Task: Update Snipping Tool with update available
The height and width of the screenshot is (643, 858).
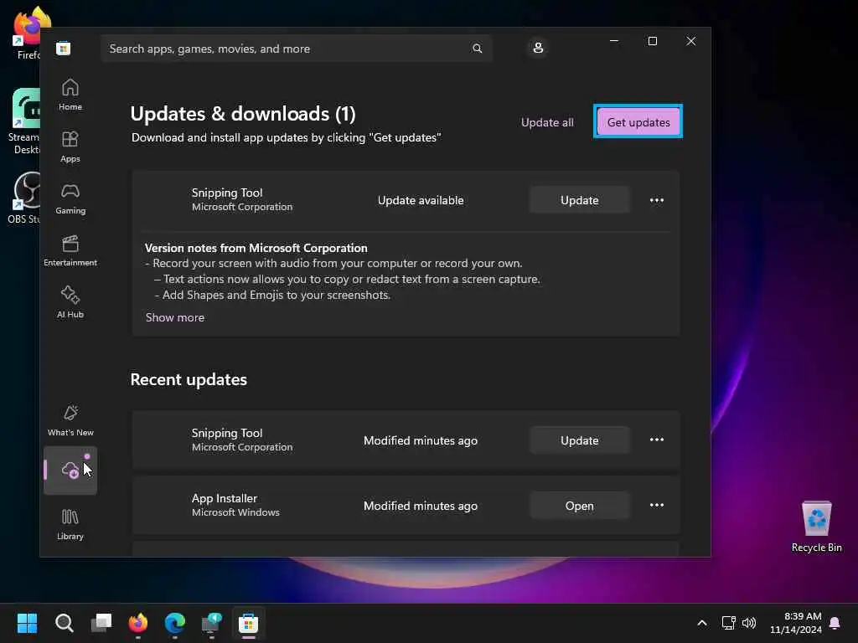Action: [579, 200]
